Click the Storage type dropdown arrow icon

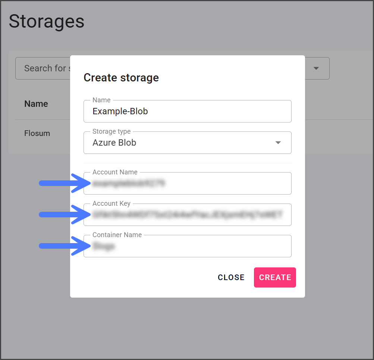point(278,143)
